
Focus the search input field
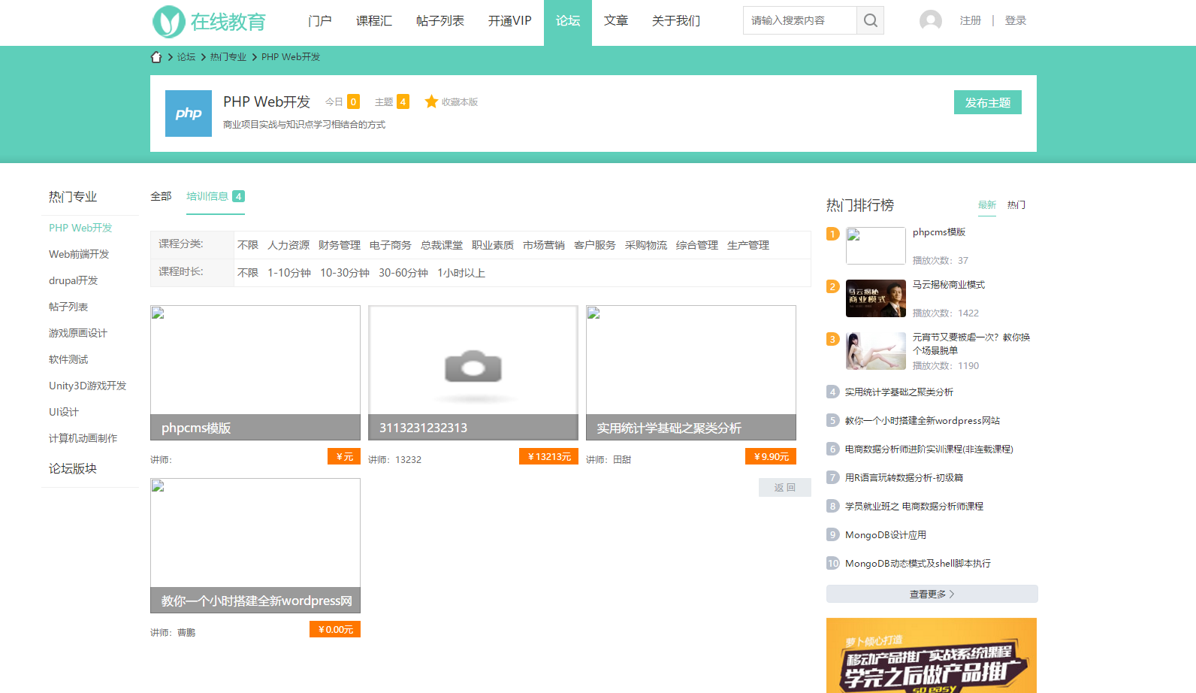(x=799, y=21)
